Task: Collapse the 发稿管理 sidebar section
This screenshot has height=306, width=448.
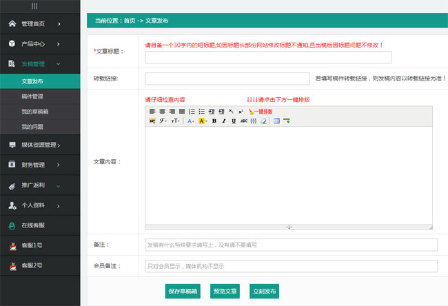Action: coord(40,63)
